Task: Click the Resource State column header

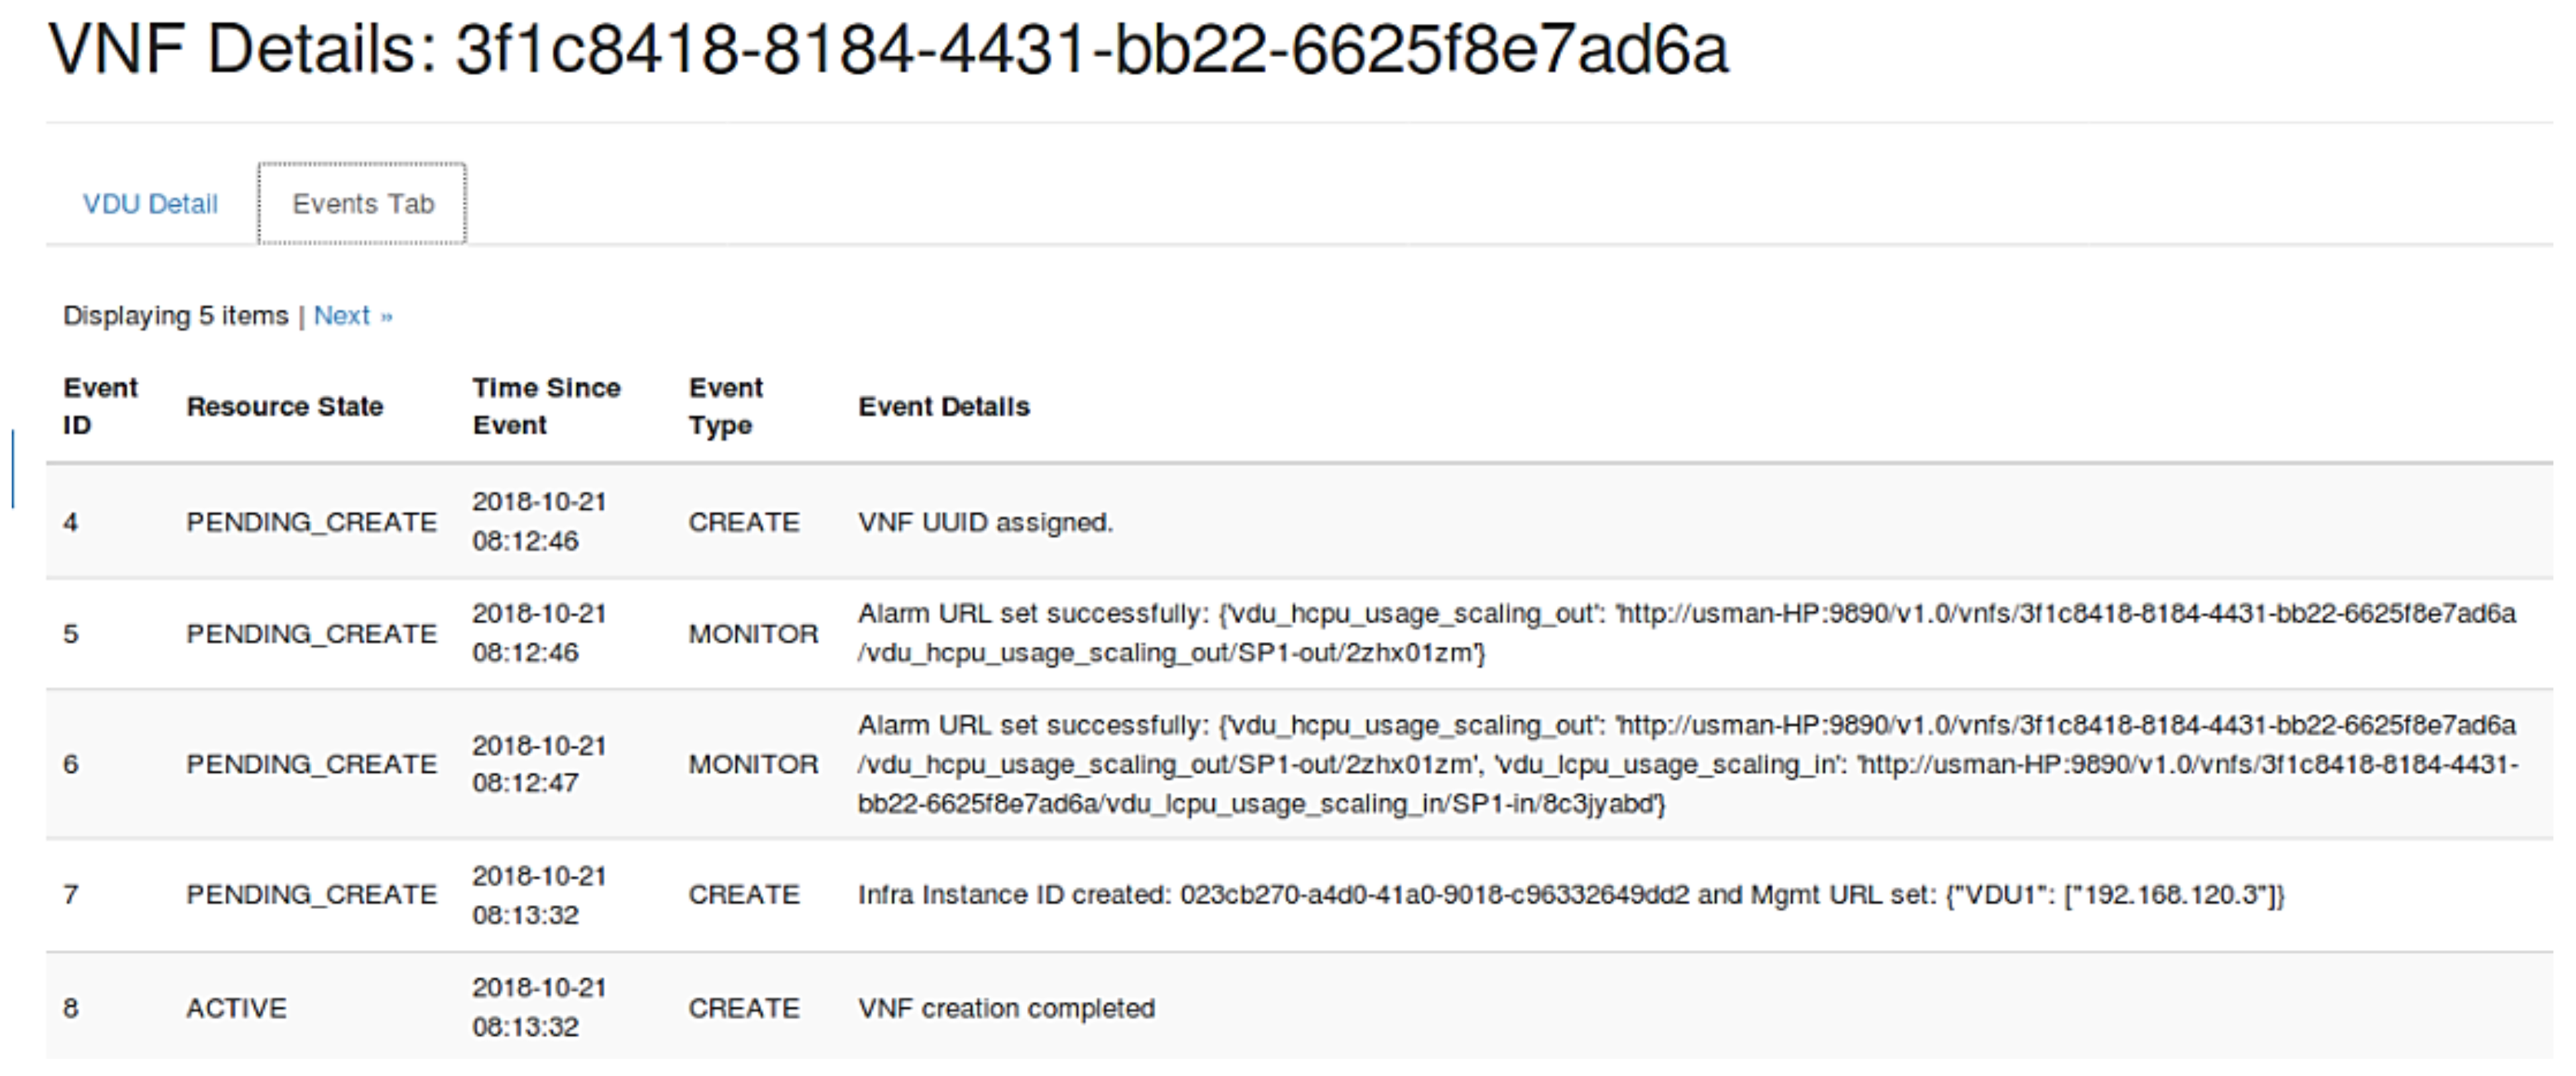Action: pos(284,407)
